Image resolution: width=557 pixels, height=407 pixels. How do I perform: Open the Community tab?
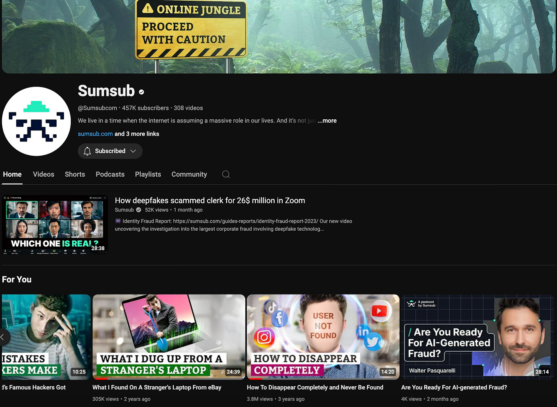[189, 174]
